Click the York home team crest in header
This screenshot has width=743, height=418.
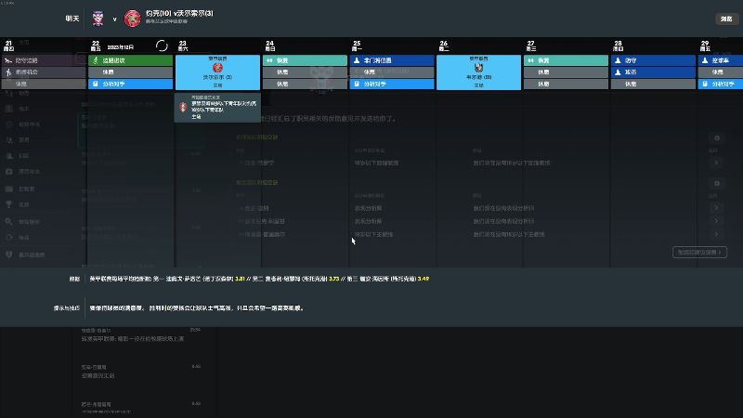coord(98,19)
